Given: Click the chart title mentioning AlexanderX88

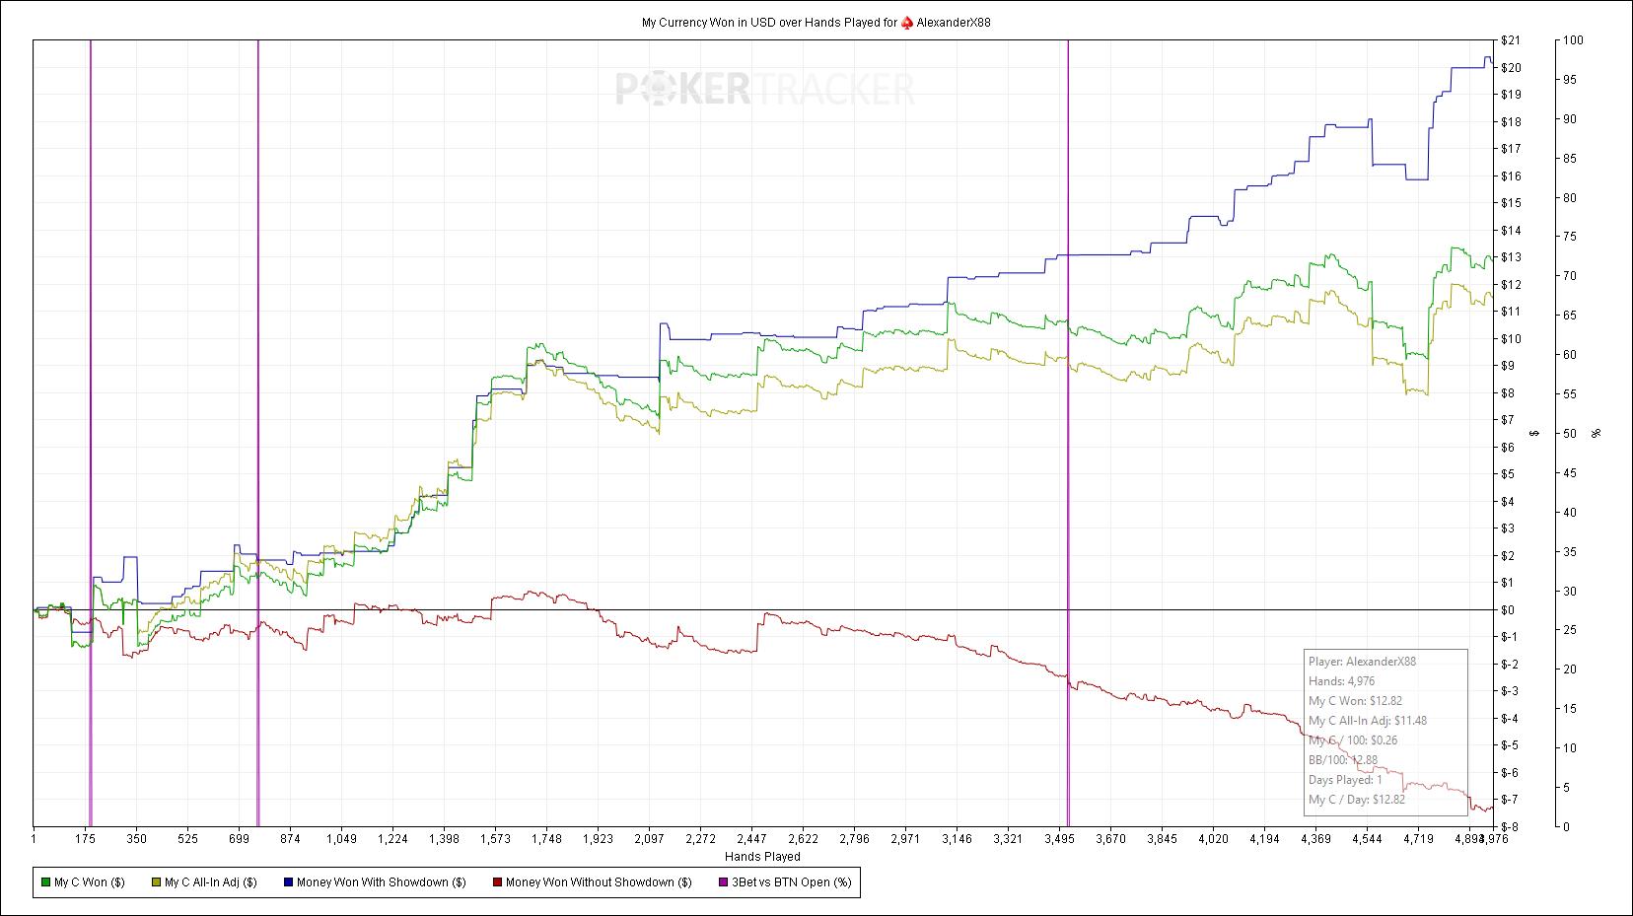Looking at the screenshot, I should pos(816,23).
